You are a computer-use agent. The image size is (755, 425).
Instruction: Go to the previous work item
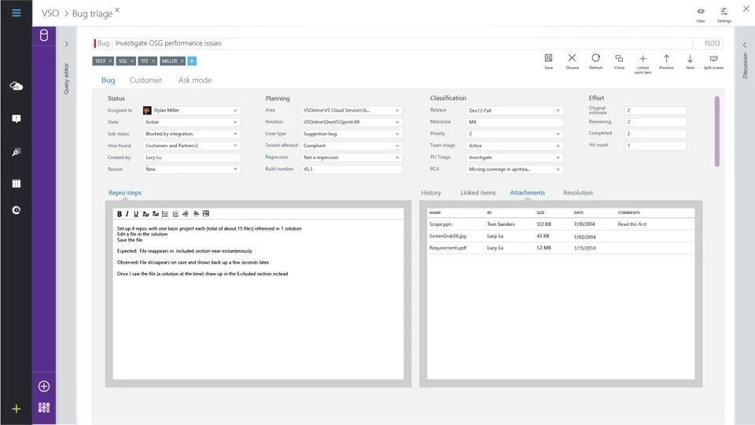(x=666, y=61)
